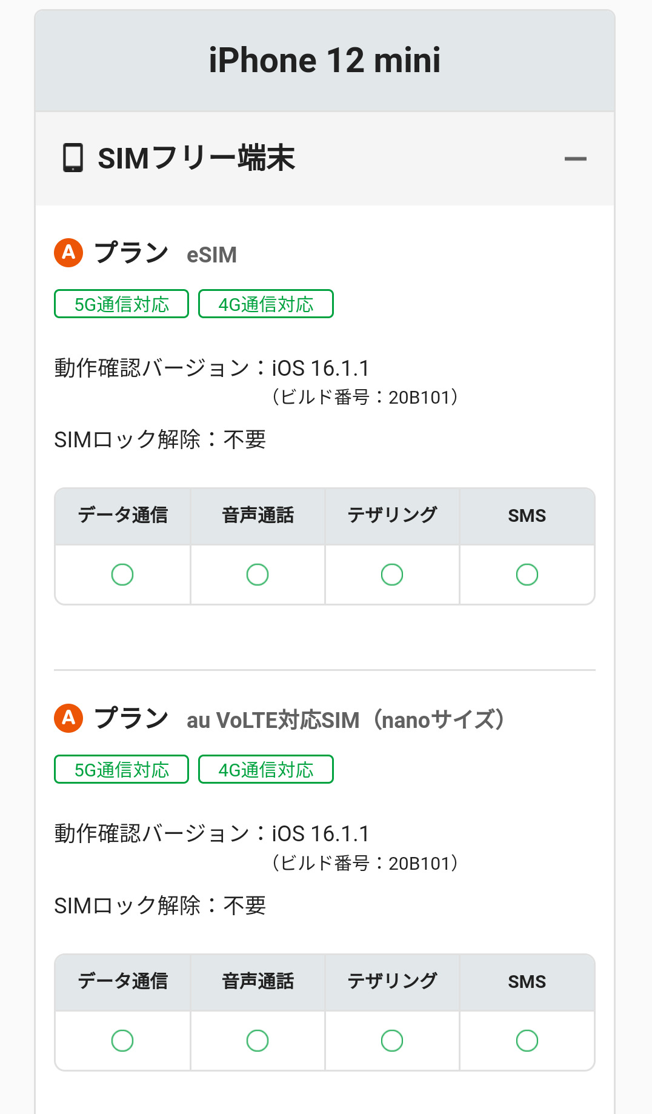Collapse the SIMフリー端末 section with minus icon
The height and width of the screenshot is (1114, 652).
click(x=575, y=159)
